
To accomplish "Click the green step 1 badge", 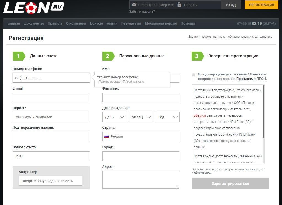I will pos(18,56).
